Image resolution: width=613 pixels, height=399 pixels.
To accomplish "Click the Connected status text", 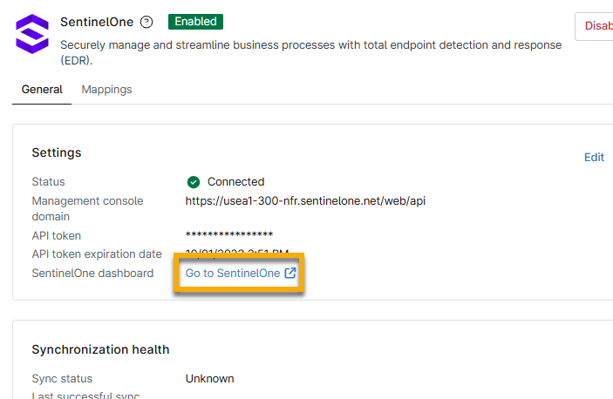I will coord(235,182).
